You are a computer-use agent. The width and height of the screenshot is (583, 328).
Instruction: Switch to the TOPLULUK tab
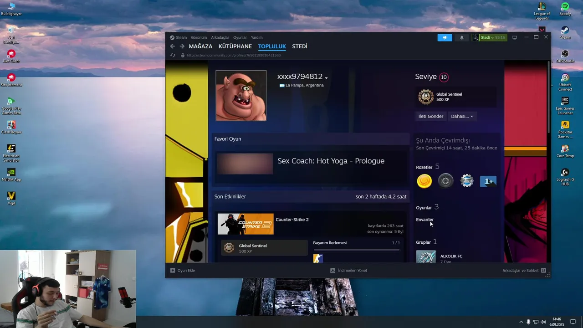tap(272, 46)
